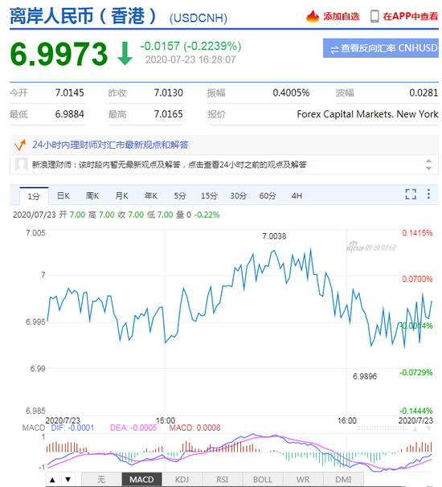442x487 pixels.
Task: Switch to the 日K tab
Action: (63, 195)
